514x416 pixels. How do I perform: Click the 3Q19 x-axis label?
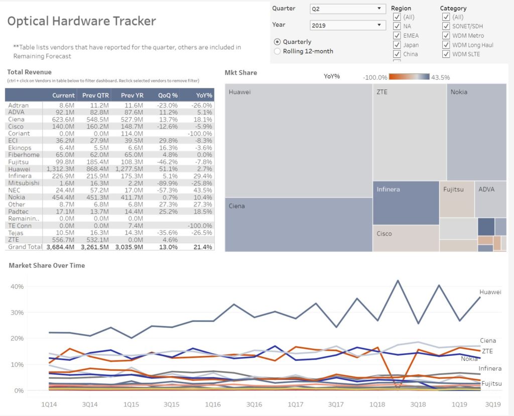(493, 404)
